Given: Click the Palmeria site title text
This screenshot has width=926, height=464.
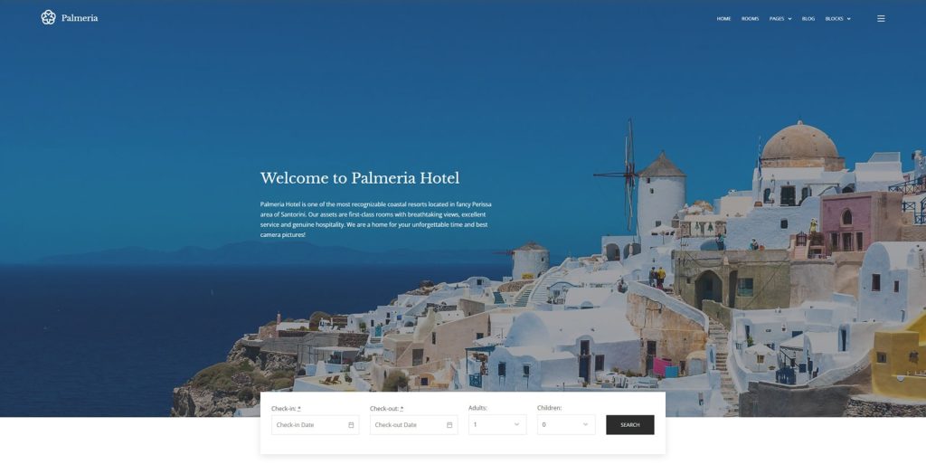Looking at the screenshot, I should (x=80, y=18).
